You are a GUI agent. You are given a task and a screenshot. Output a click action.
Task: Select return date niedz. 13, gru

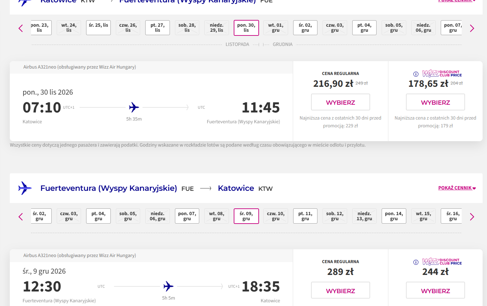point(364,216)
